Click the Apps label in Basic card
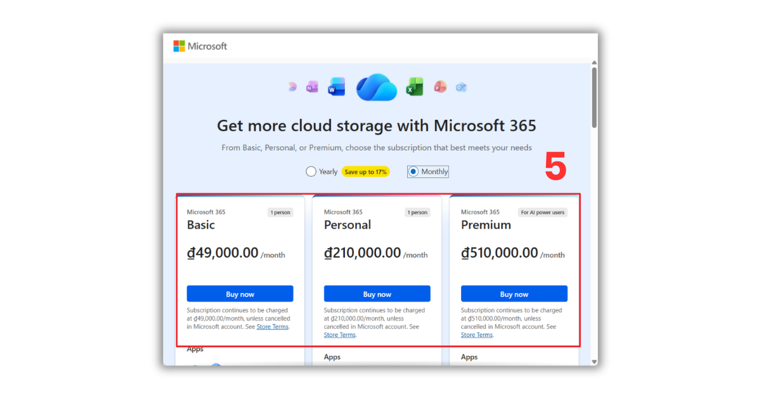The height and width of the screenshot is (399, 761). [x=195, y=350]
